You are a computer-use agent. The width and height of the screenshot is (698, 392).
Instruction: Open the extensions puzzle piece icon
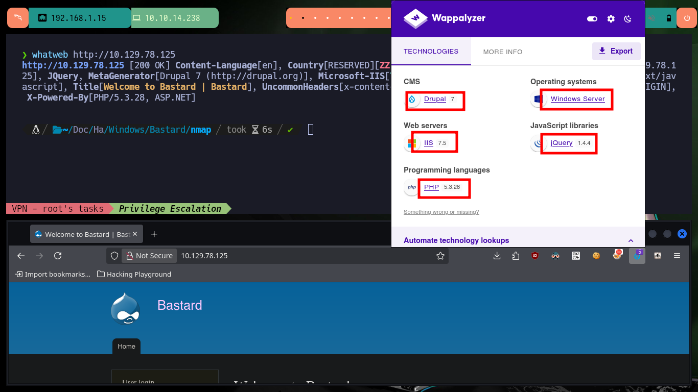coord(516,256)
